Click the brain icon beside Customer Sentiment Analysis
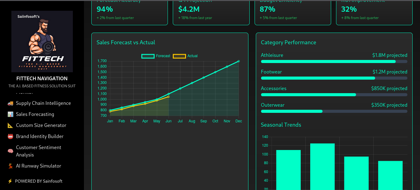Viewport: 420px width, 190px height. [x=10, y=151]
